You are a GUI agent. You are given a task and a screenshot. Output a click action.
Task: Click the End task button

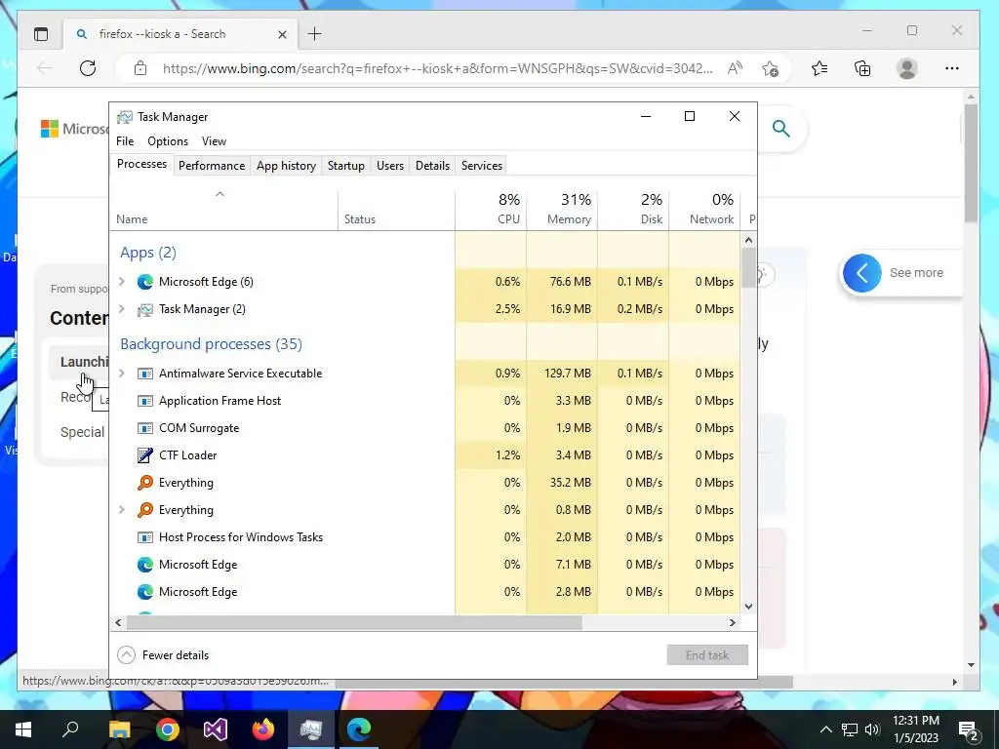coord(707,654)
